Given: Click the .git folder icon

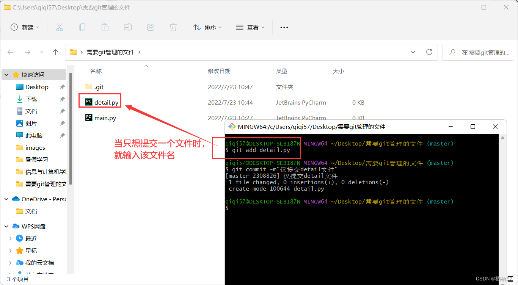Looking at the screenshot, I should coord(89,87).
